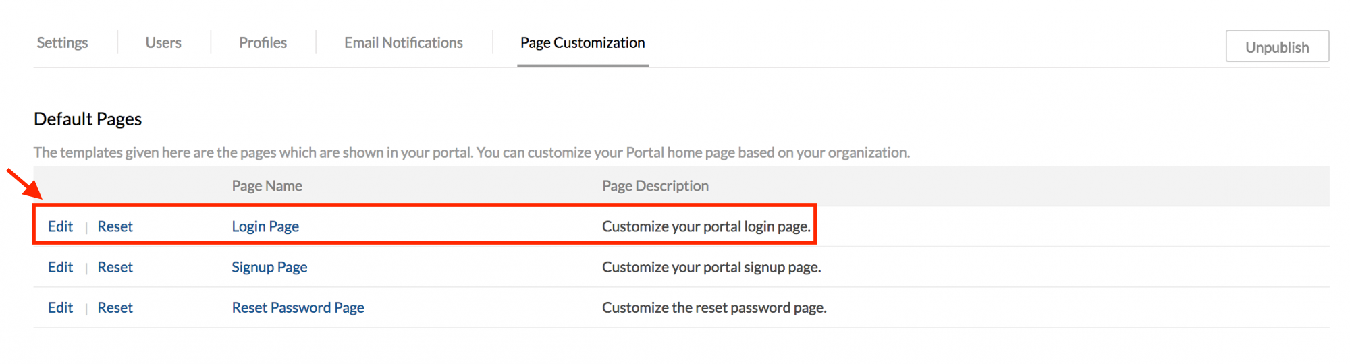Select the Page Customization tab

[x=583, y=43]
